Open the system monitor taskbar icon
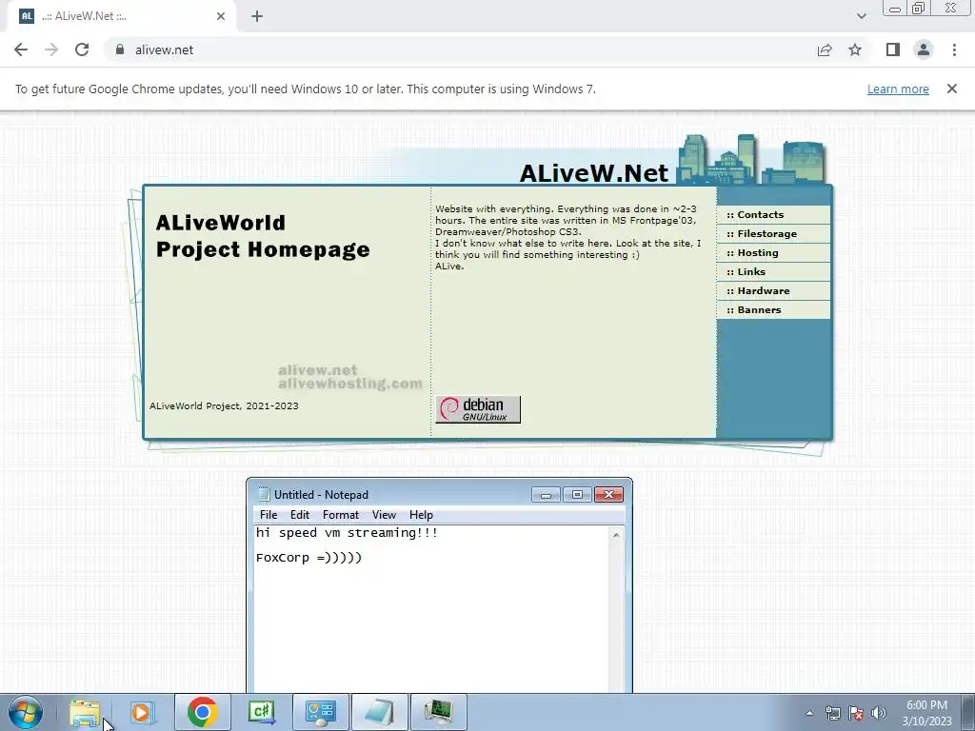Screen dimensions: 975x731 (x=438, y=712)
